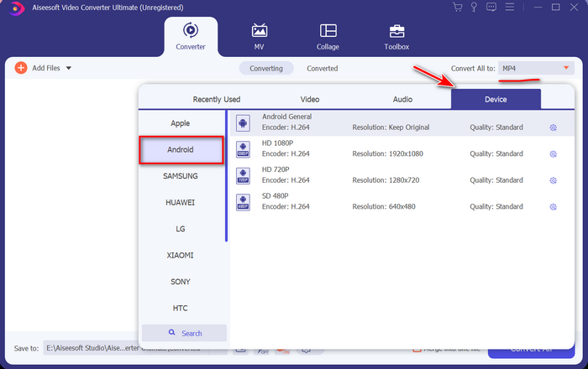The width and height of the screenshot is (588, 369).
Task: Choose XIAOMI device category
Action: pyautogui.click(x=181, y=255)
